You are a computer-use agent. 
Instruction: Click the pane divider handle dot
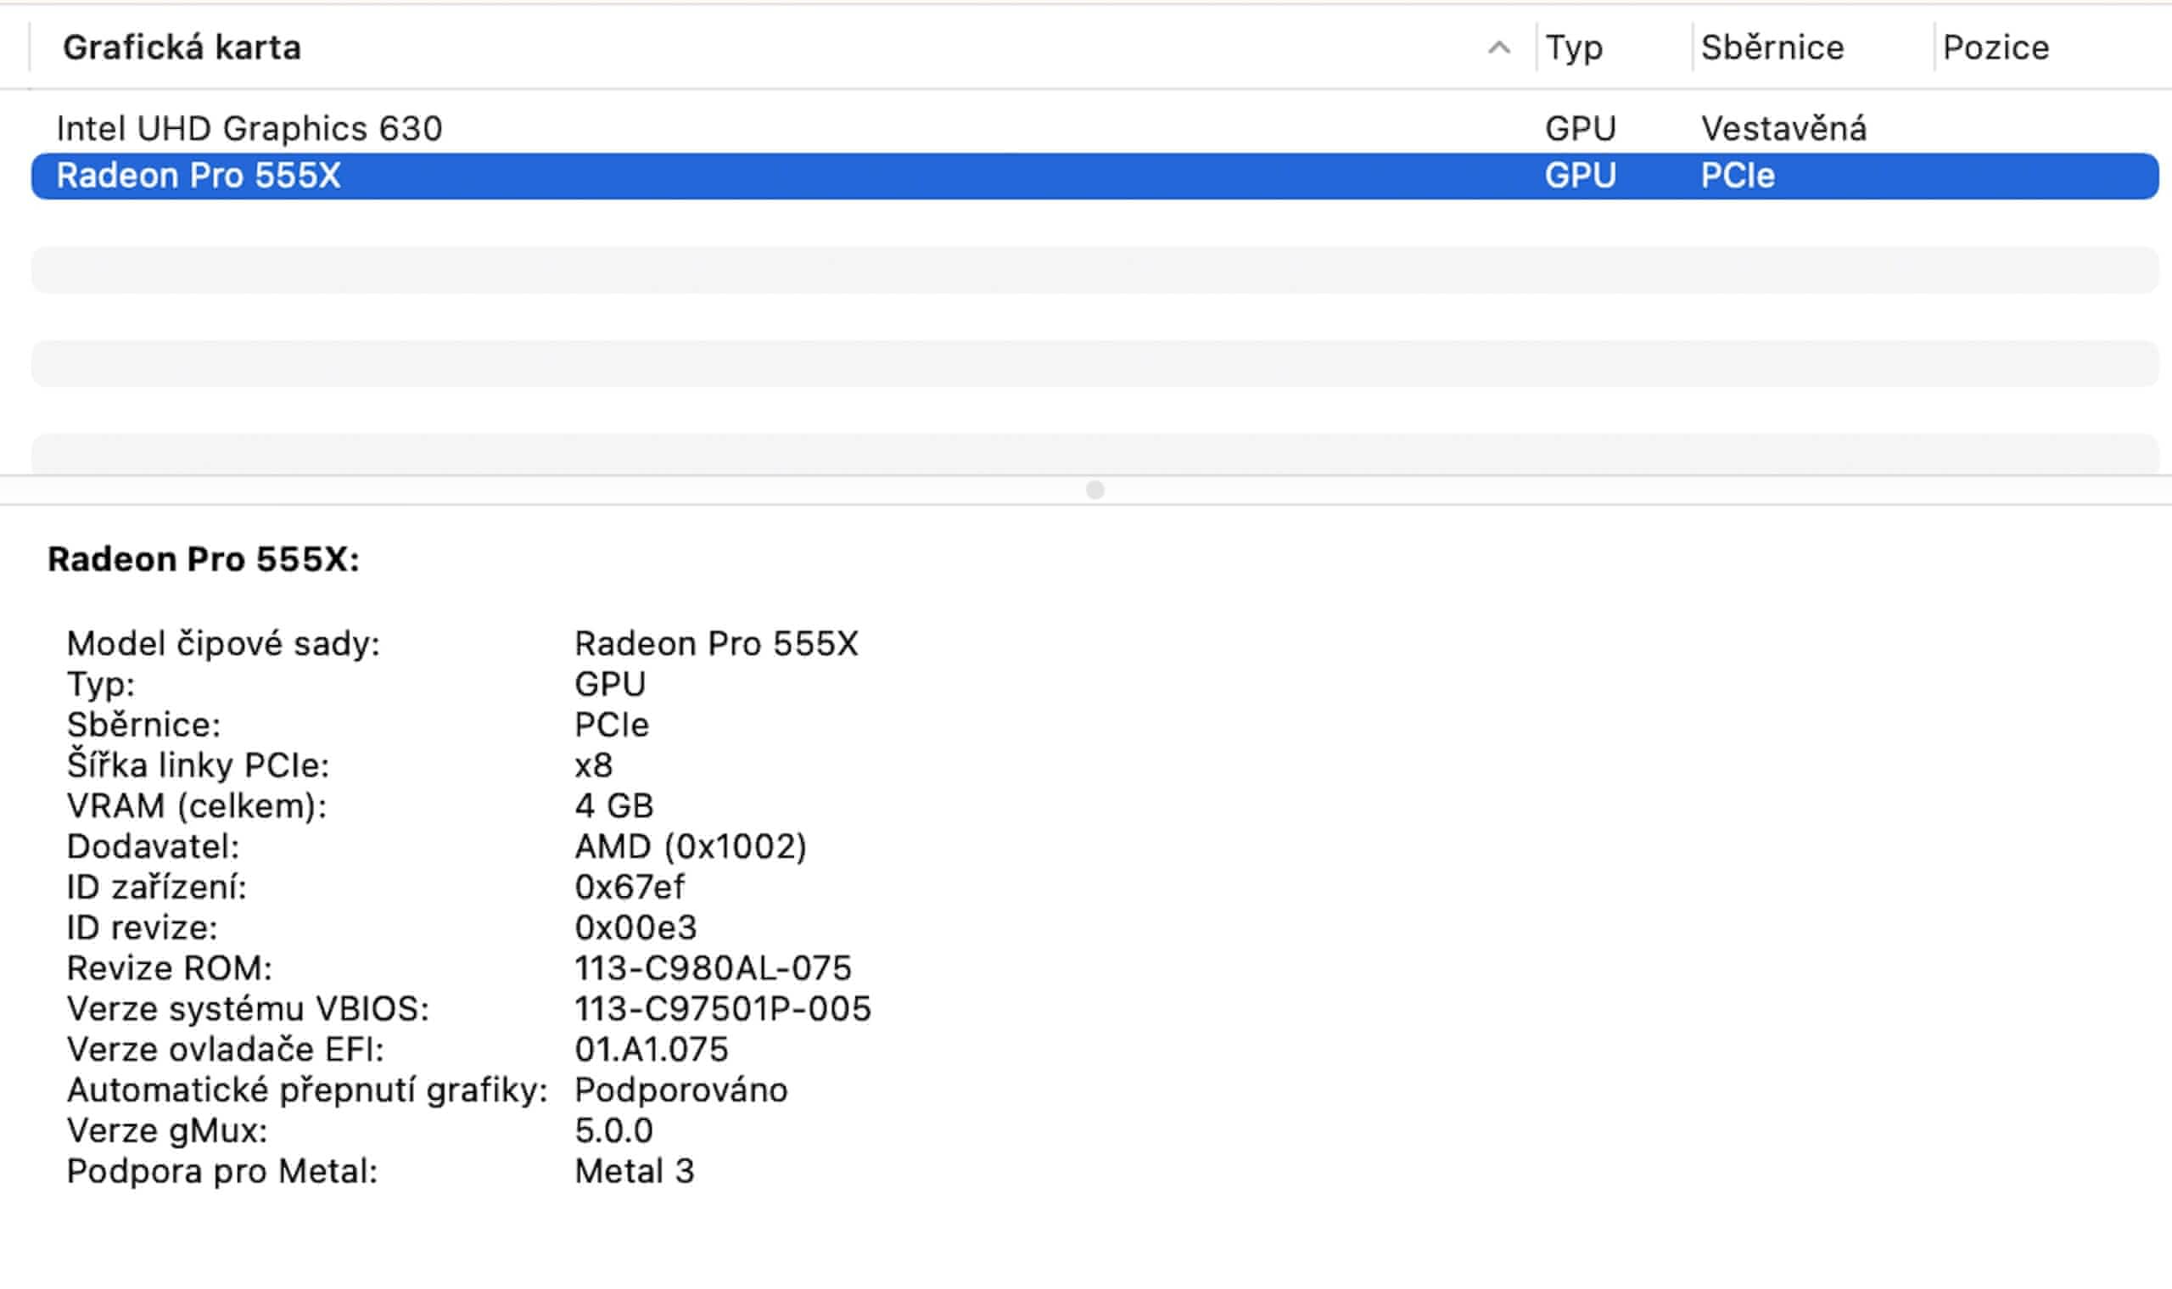point(1095,490)
